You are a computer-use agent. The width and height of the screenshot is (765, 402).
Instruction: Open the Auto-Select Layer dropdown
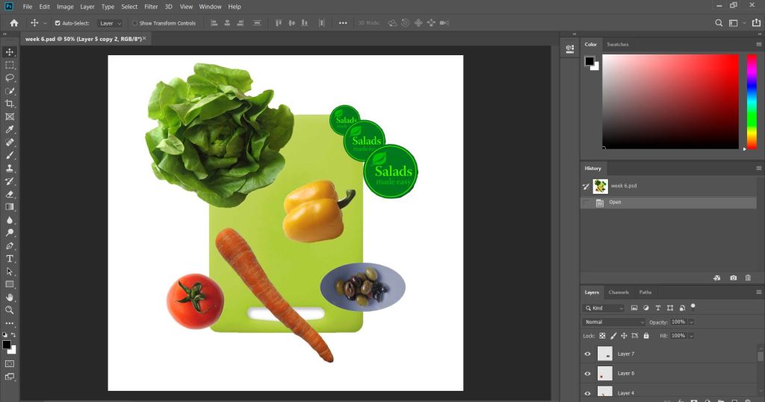pos(111,23)
